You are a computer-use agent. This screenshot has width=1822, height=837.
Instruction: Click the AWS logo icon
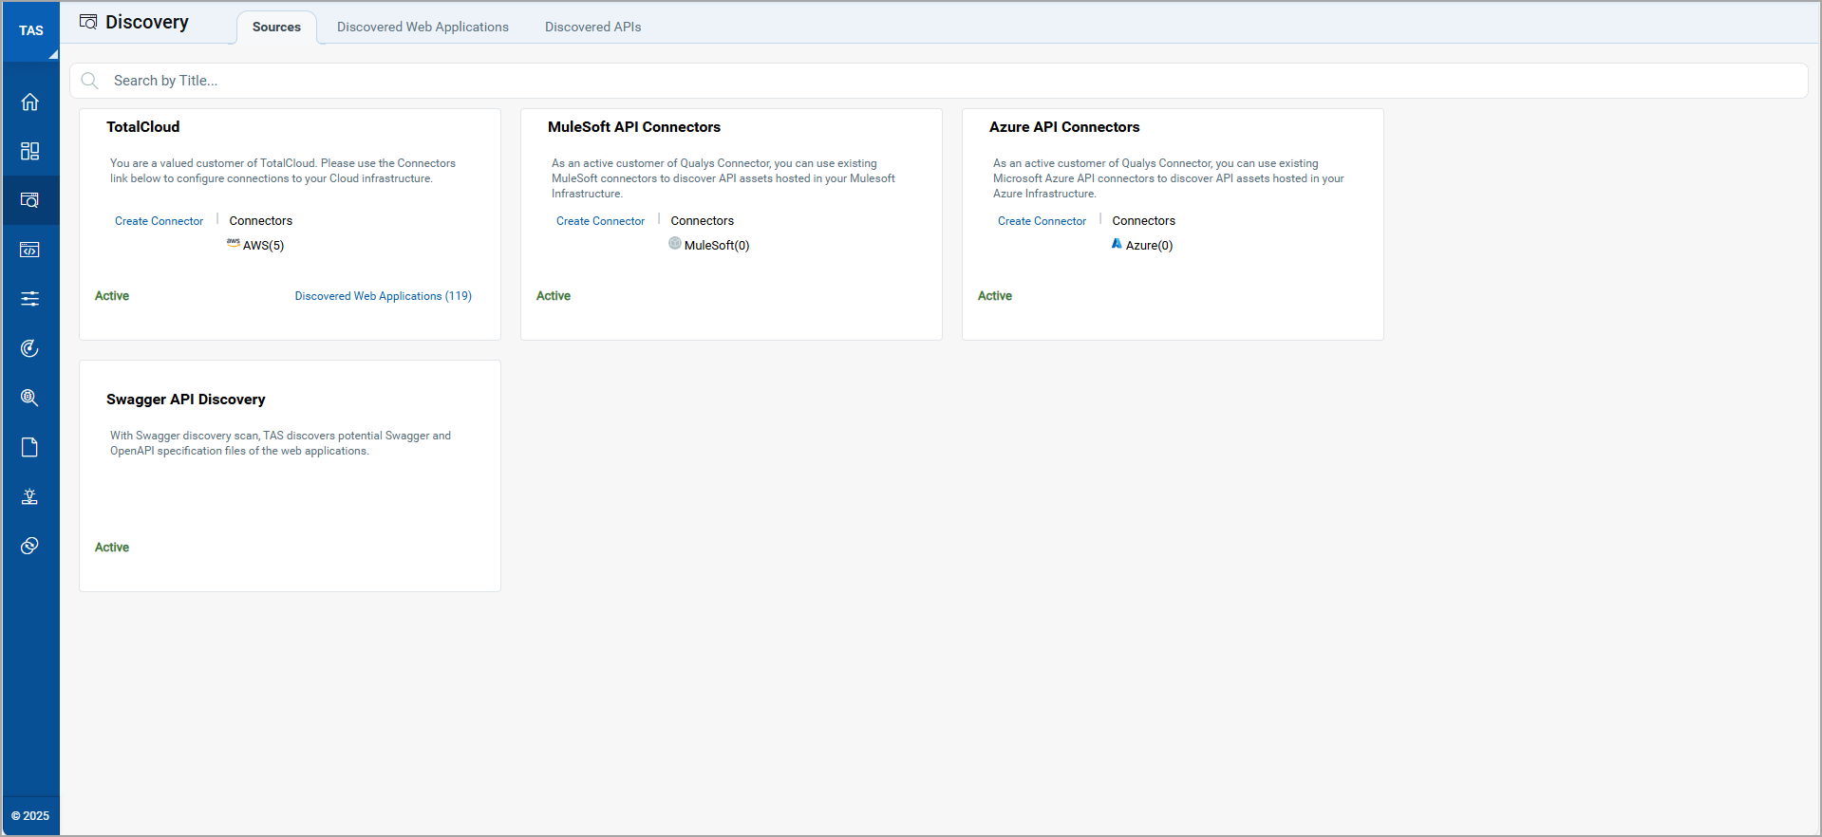(234, 243)
